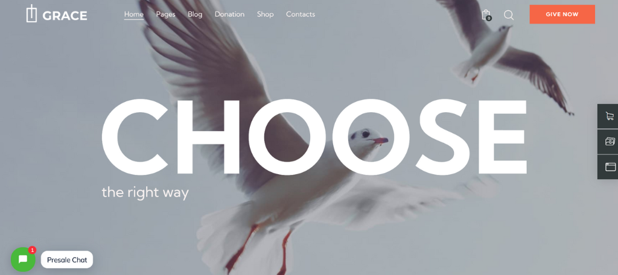Click the orange GIVE NOW button
This screenshot has height=275, width=618.
[x=562, y=14]
